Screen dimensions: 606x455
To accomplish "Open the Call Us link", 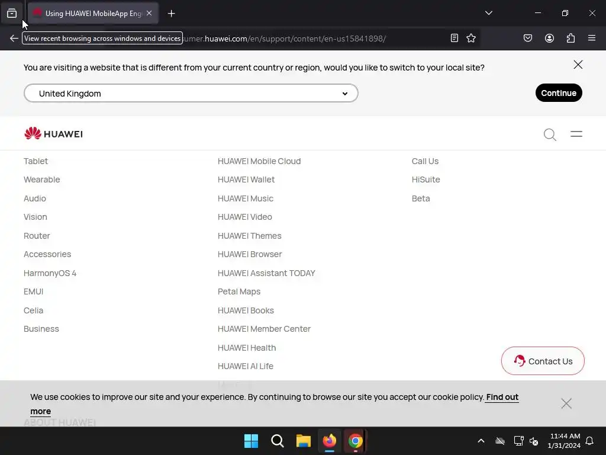I will [425, 161].
